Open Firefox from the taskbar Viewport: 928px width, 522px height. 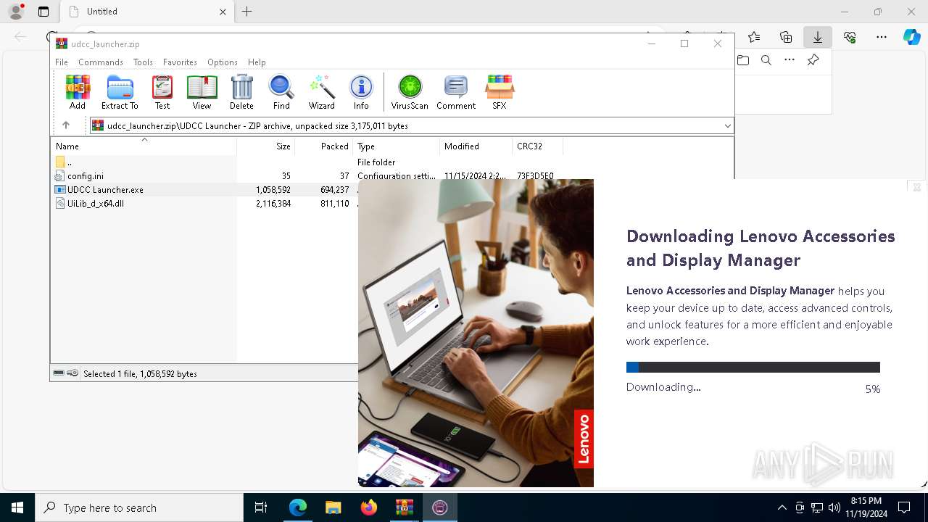tap(368, 507)
